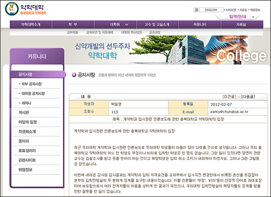Open 학생회소개 in the sidebar
The height and width of the screenshot is (197, 271).
coord(27,132)
